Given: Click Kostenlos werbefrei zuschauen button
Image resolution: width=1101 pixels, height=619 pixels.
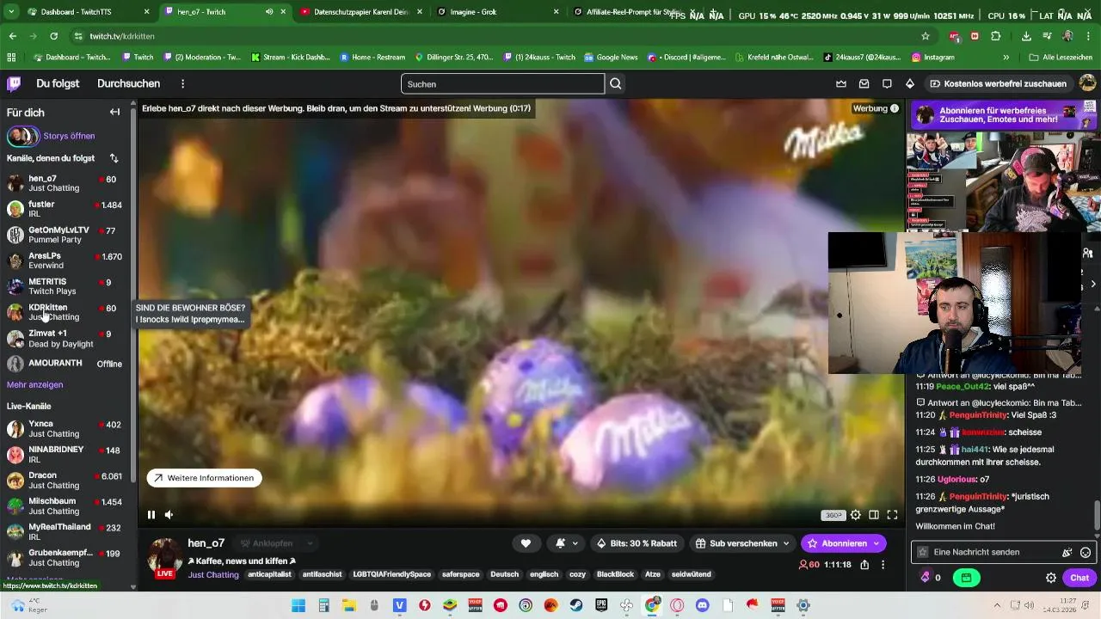Looking at the screenshot, I should point(998,83).
